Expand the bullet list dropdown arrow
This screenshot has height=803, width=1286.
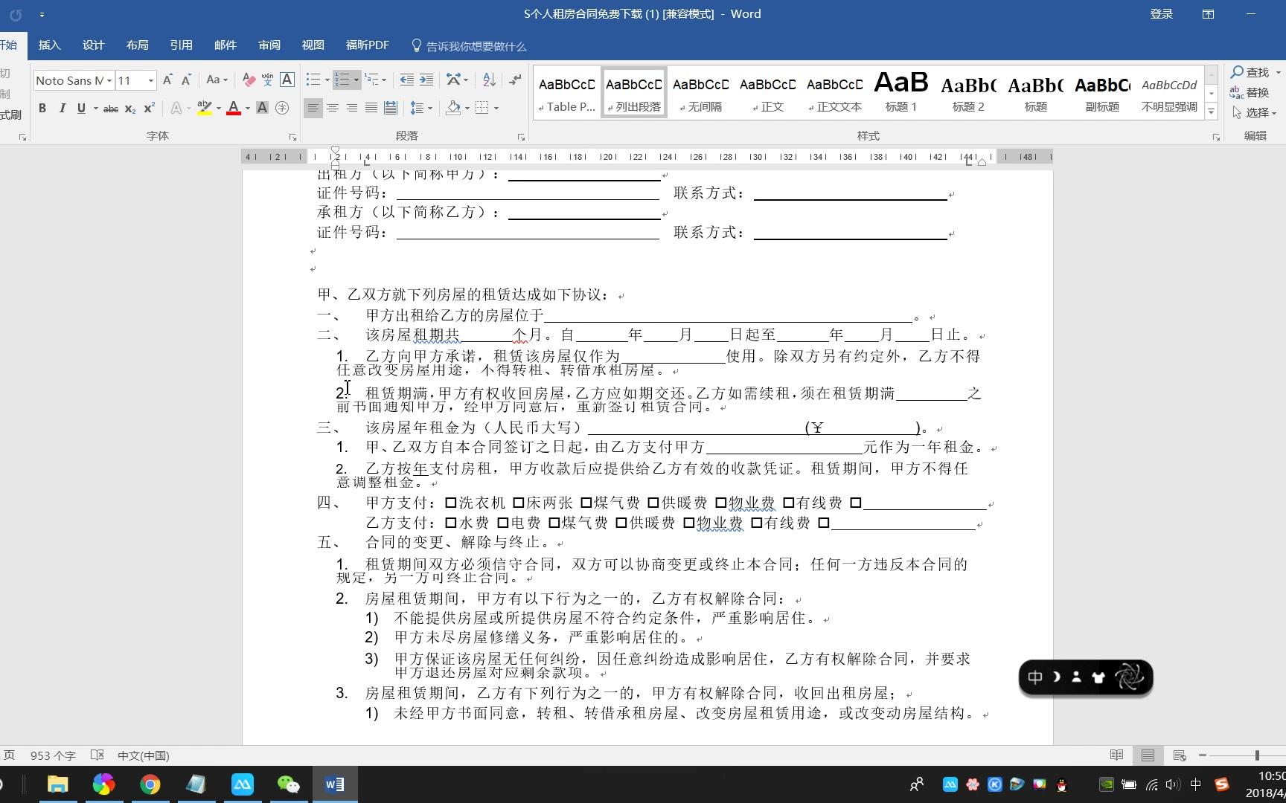[327, 80]
